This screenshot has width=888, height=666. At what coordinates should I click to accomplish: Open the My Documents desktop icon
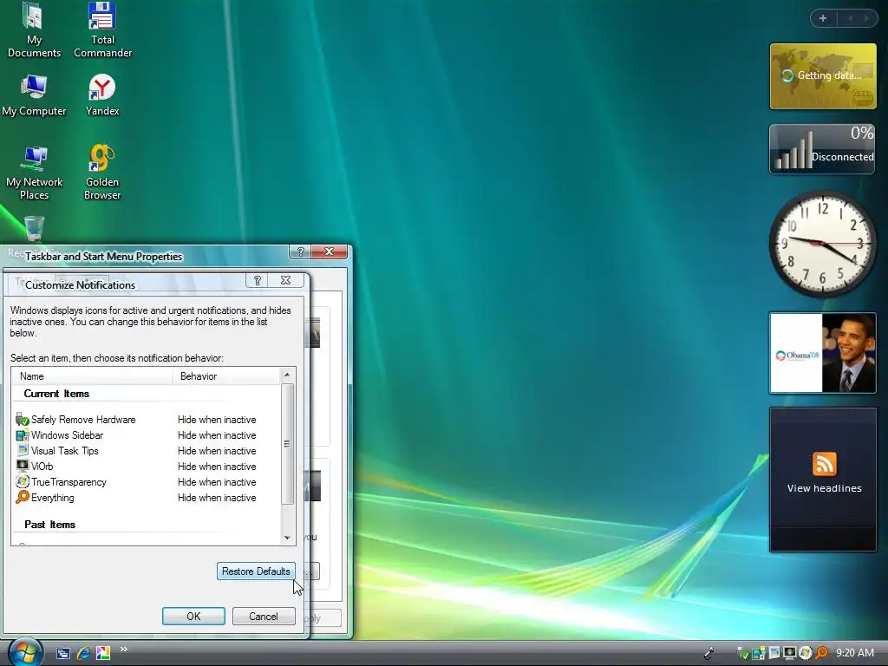click(34, 30)
